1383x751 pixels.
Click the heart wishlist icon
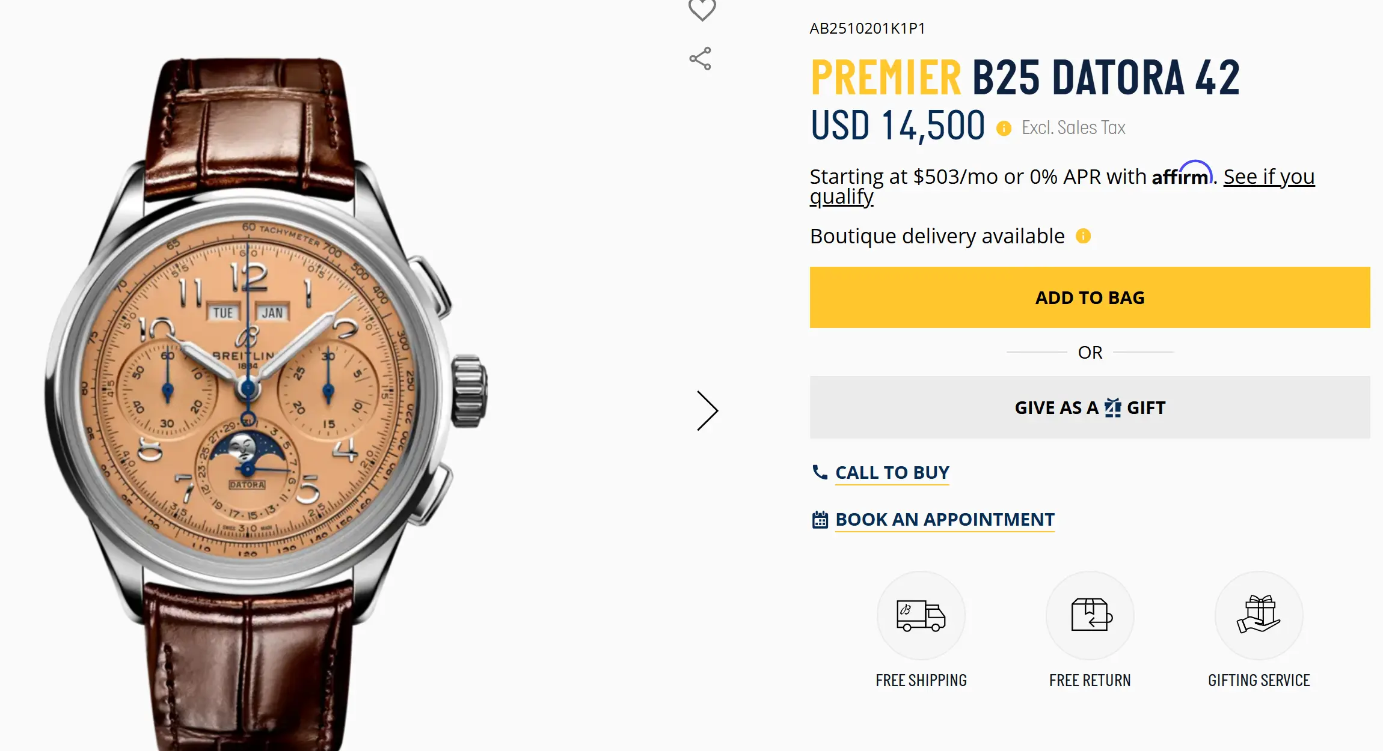(x=702, y=9)
